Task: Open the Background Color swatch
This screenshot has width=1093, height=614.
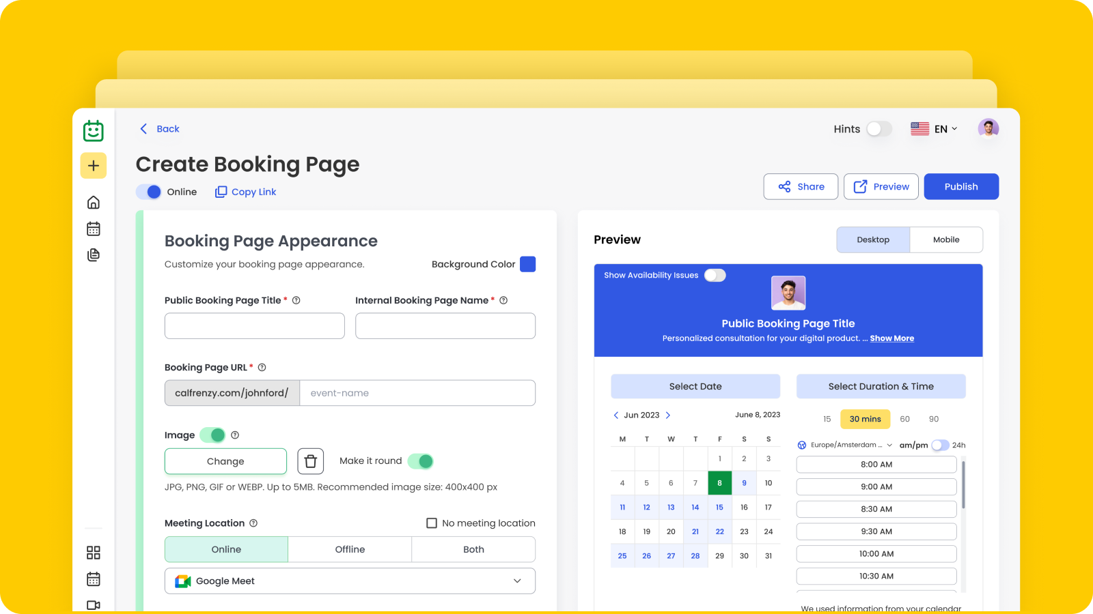Action: point(527,264)
